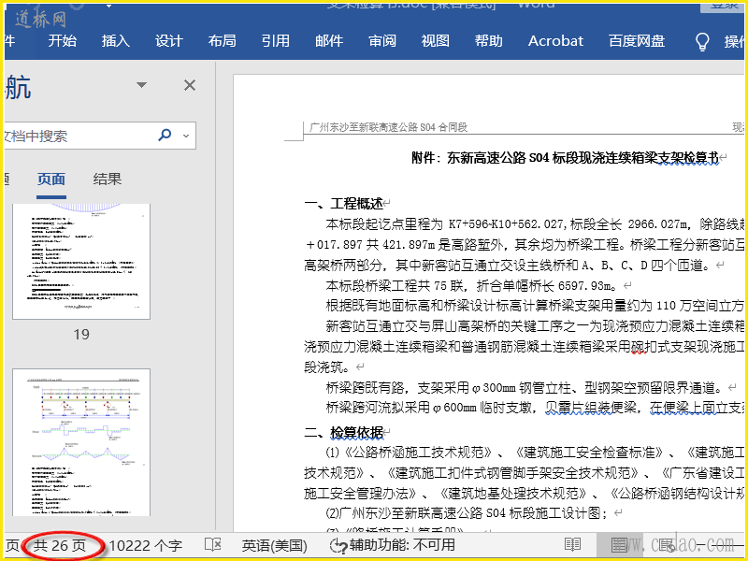This screenshot has width=748, height=561.
Task: Open the 百度网盘 ribbon tab
Action: 637,41
